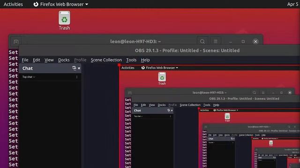300x168 pixels.
Task: Click the Firefox logo in the top bar
Action: point(36,4)
